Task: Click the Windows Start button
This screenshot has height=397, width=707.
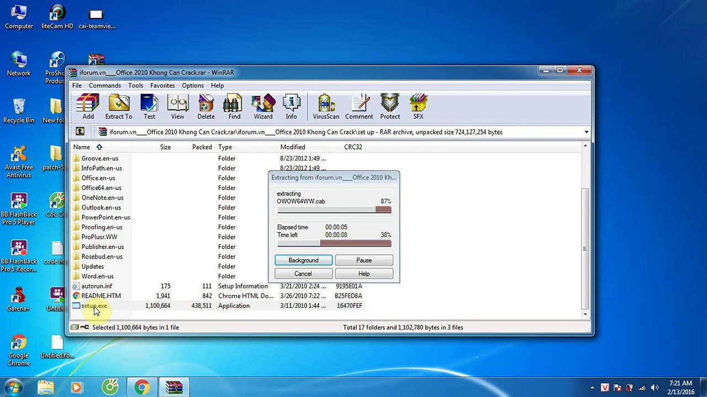Action: [13, 387]
